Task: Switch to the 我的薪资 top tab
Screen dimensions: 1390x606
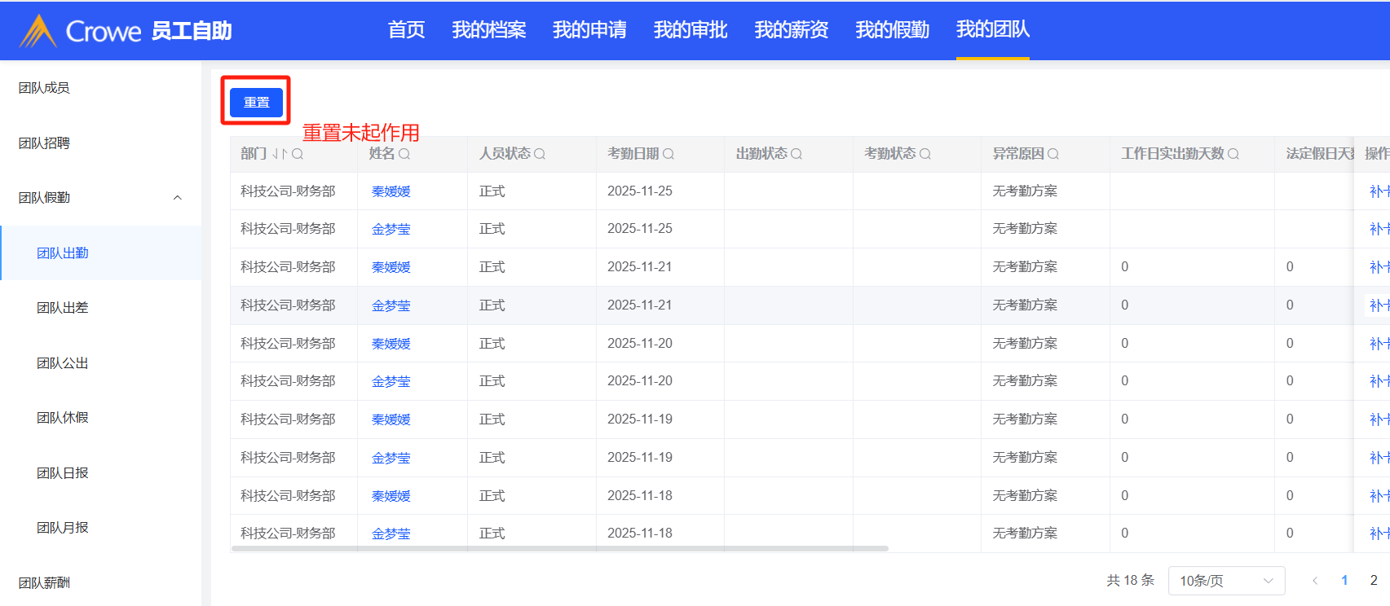Action: 791,30
